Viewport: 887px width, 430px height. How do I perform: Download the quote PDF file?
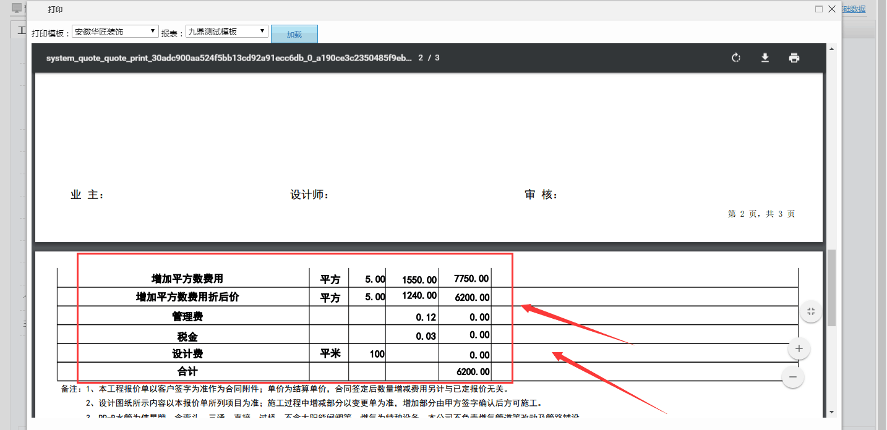(765, 58)
